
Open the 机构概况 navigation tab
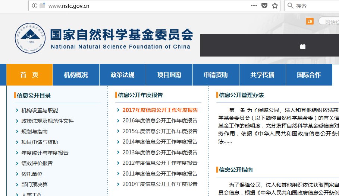76,75
